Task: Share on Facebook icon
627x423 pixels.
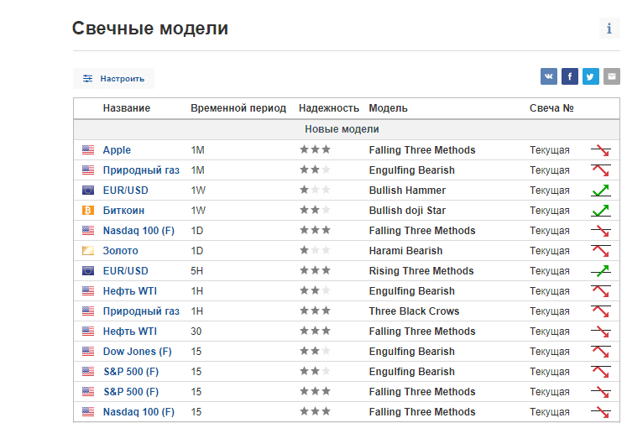Action: point(570,76)
